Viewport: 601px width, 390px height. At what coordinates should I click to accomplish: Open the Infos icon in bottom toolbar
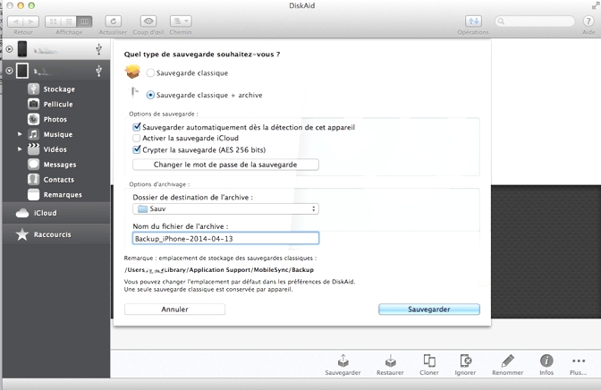546,360
